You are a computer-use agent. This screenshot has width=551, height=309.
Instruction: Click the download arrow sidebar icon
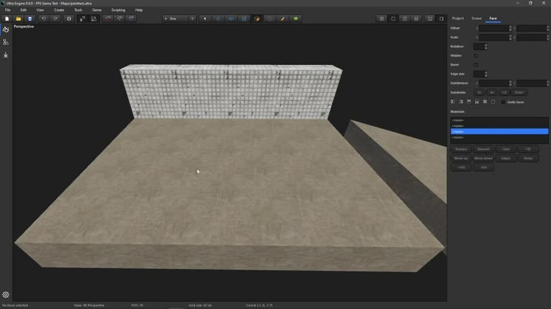6,55
